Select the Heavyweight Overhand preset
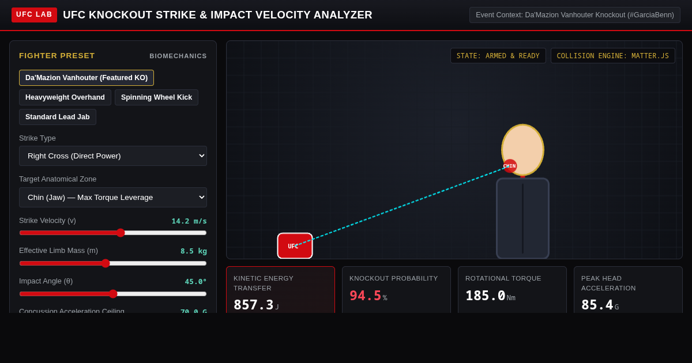This screenshot has width=692, height=363. tap(65, 97)
